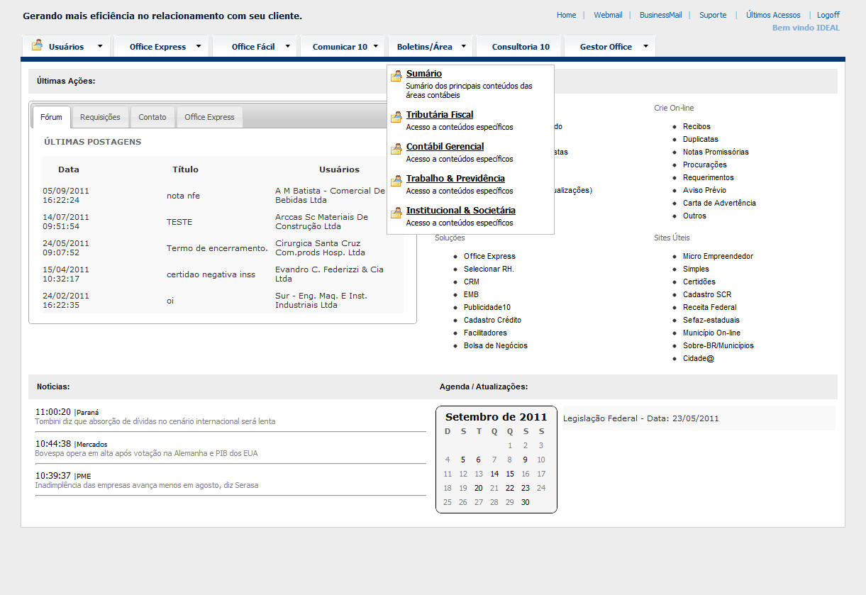Open the Cadastro Crédito link
The height and width of the screenshot is (595, 866).
[x=492, y=320]
